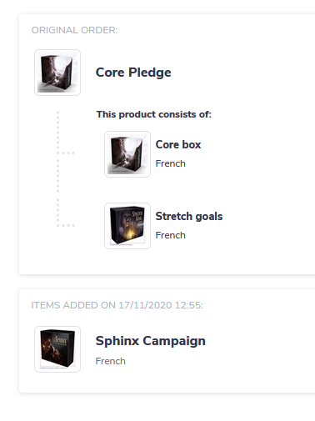The height and width of the screenshot is (421, 315).
Task: Click the dotted branch leading to Core box
Action: (x=66, y=153)
